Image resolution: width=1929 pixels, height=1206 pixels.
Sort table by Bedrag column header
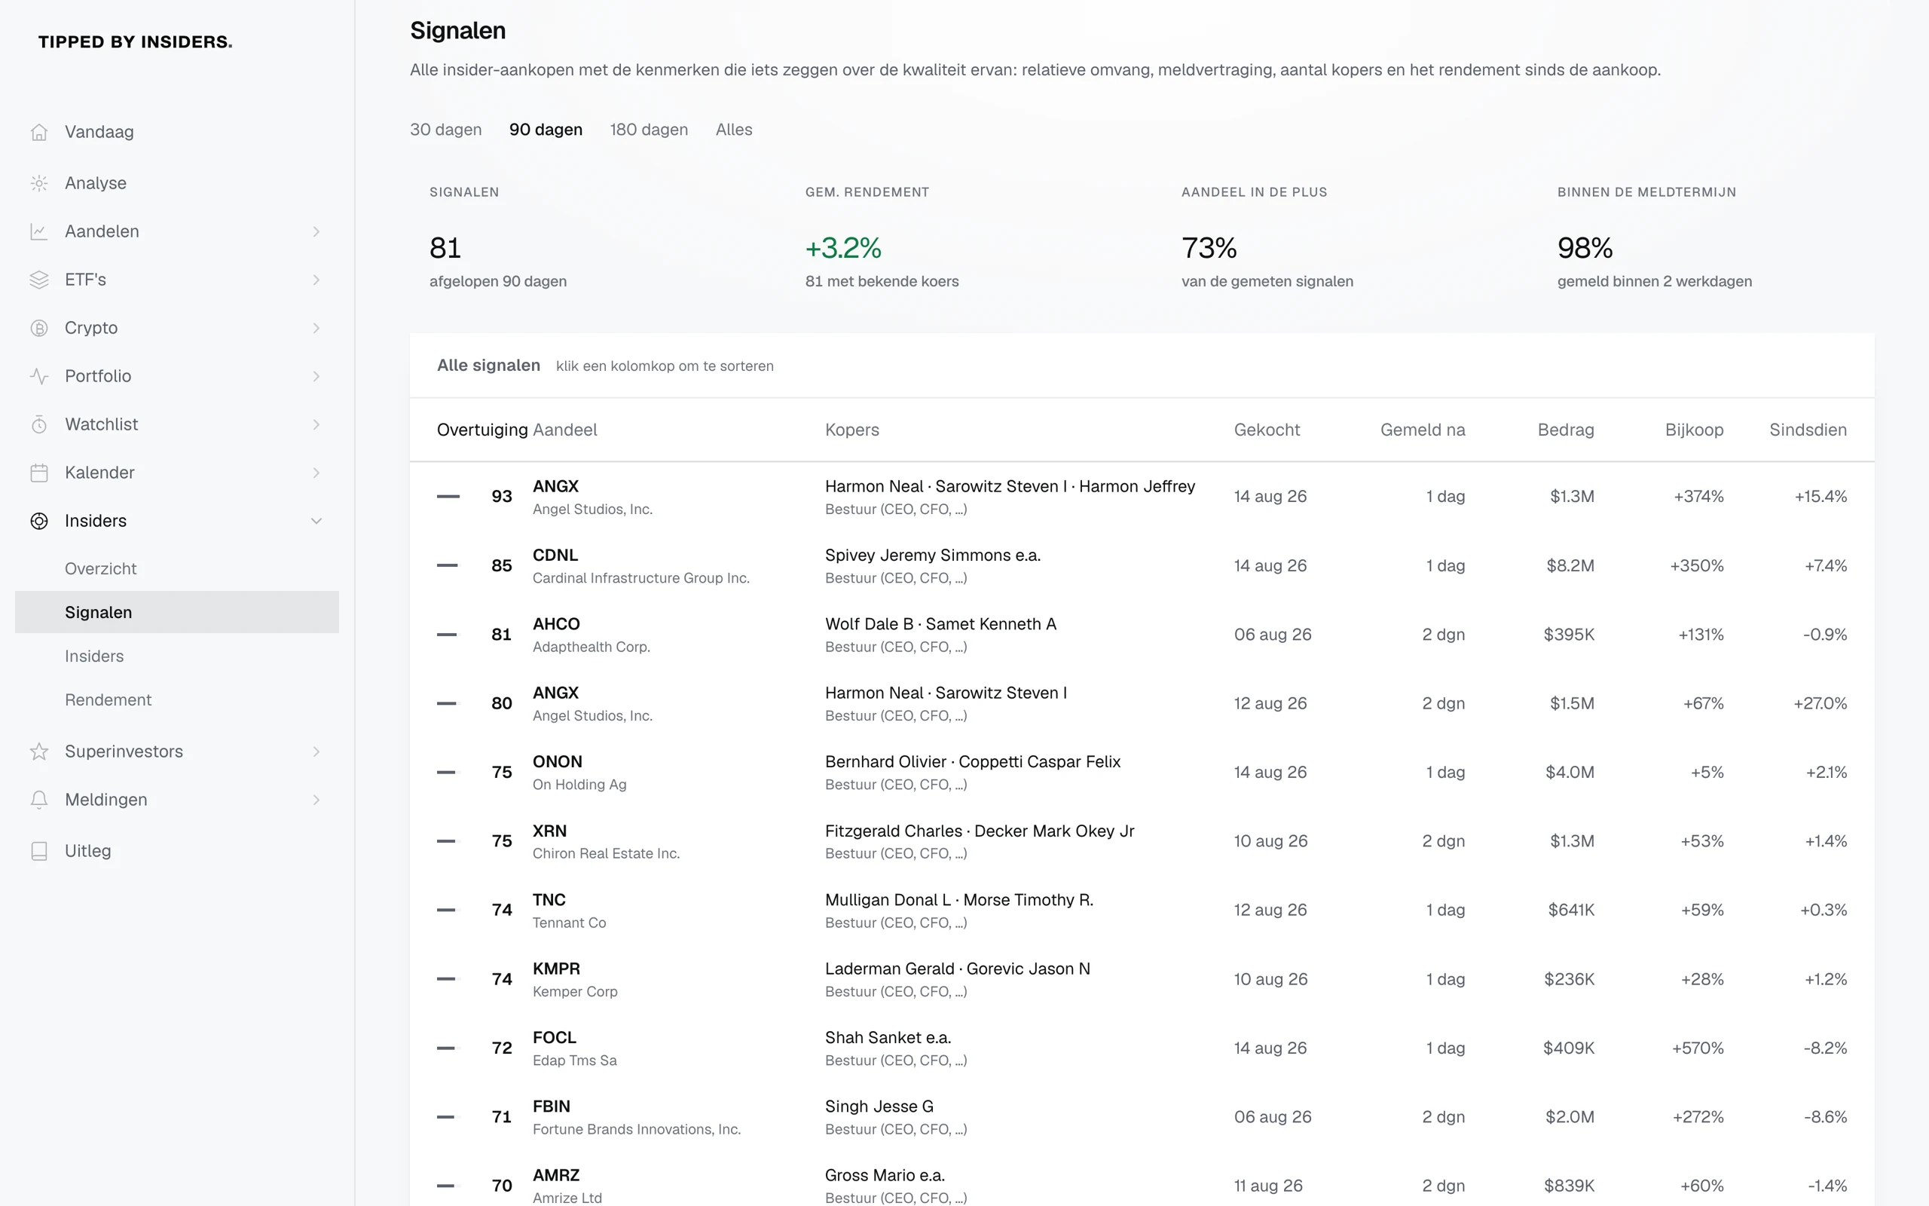1566,430
